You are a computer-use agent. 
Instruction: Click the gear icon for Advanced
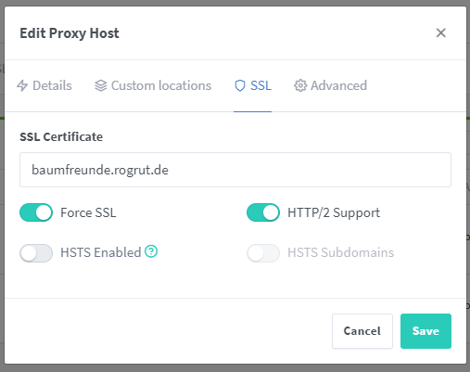pyautogui.click(x=300, y=85)
